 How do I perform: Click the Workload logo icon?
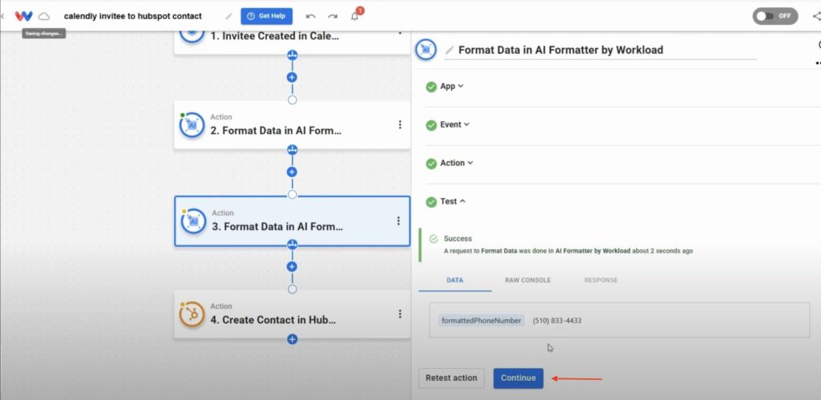[23, 16]
